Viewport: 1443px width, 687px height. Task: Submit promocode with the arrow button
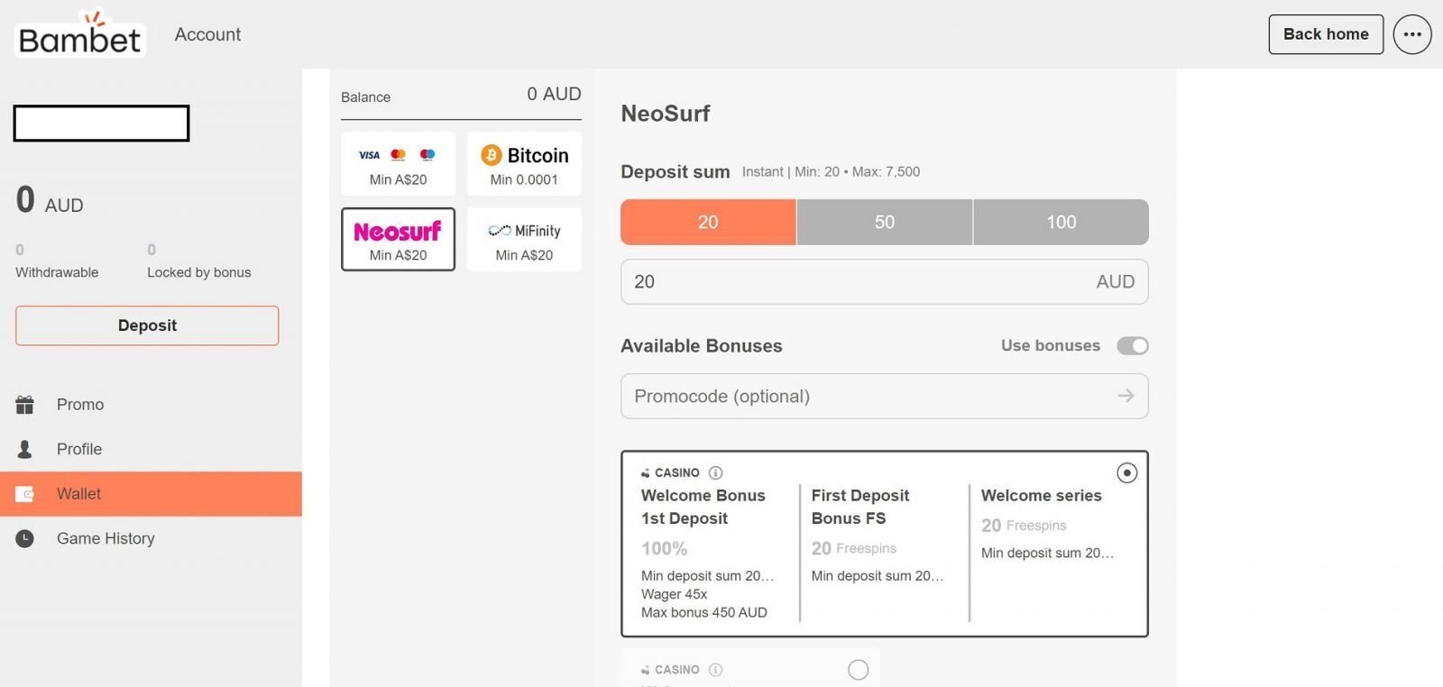point(1126,396)
